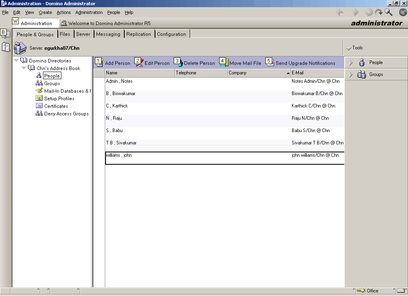Click the People person icon in the tree
The height and width of the screenshot is (296, 408).
coord(39,76)
